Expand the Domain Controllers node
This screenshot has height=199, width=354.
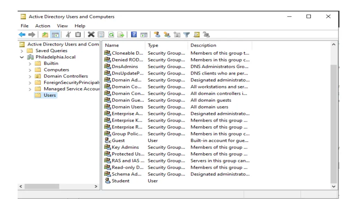click(30, 76)
